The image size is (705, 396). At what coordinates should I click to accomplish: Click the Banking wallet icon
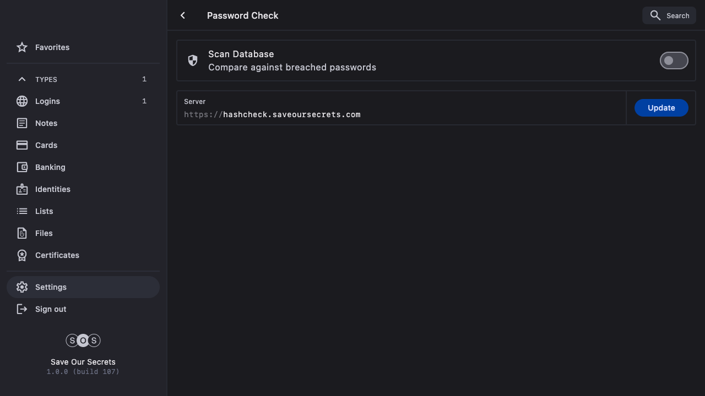click(22, 167)
